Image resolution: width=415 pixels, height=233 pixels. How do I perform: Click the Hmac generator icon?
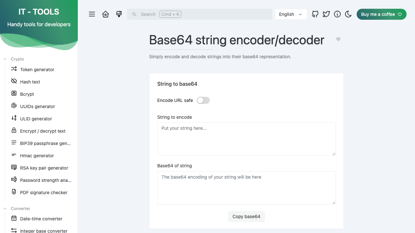click(x=14, y=155)
